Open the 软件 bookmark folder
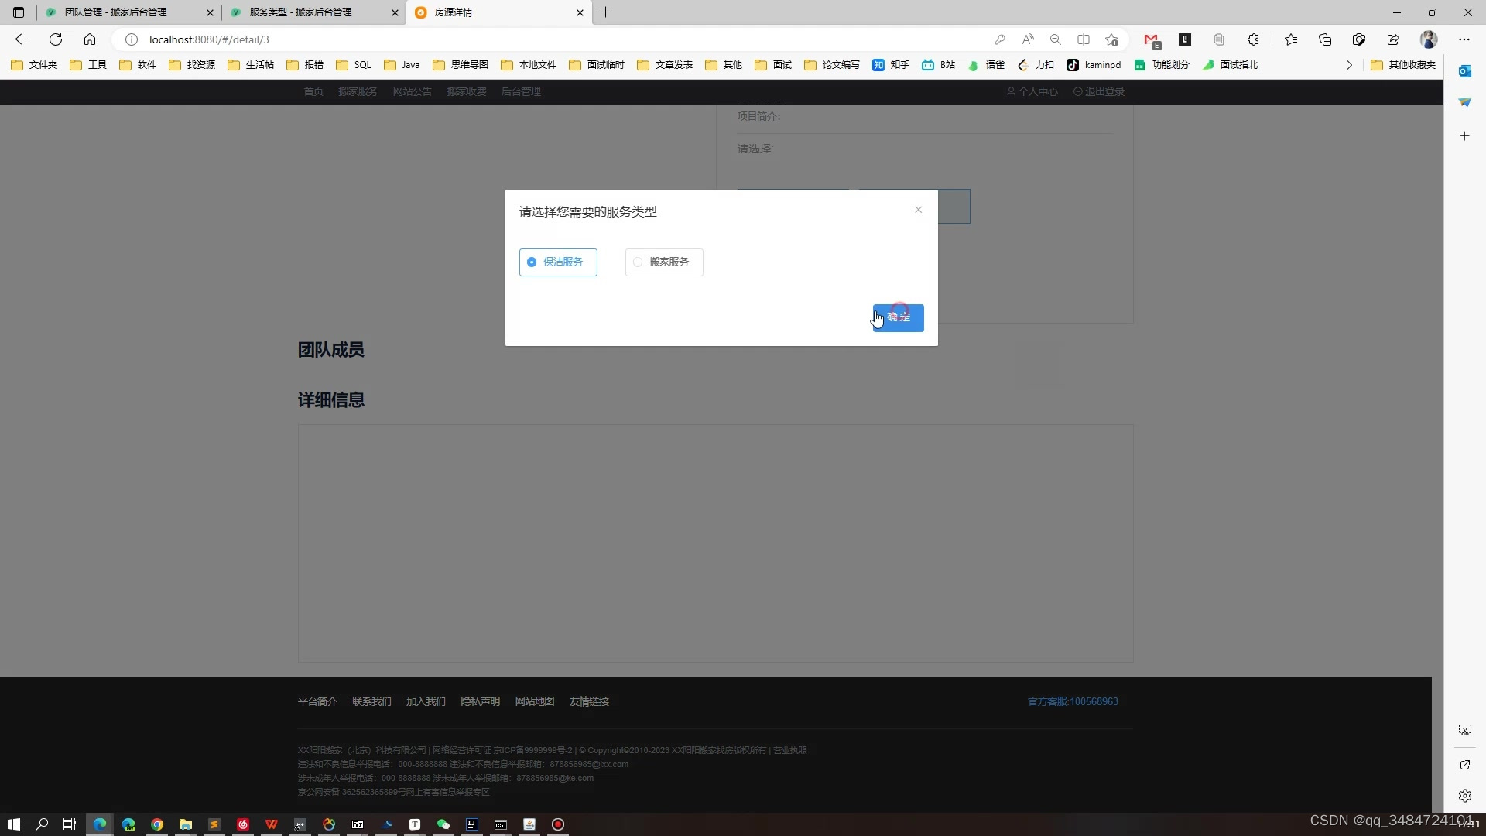 click(x=138, y=65)
